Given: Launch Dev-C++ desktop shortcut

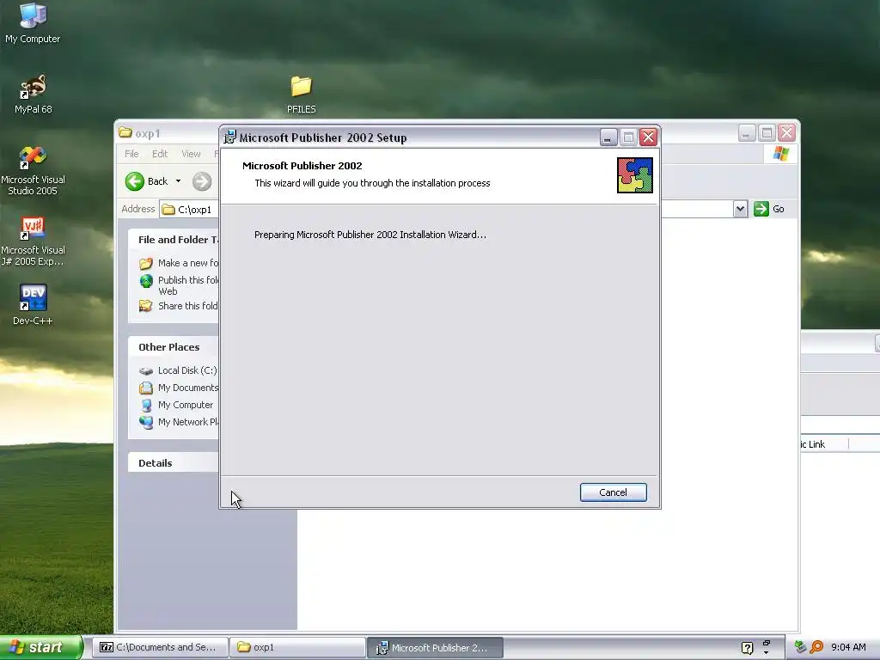Looking at the screenshot, I should click(33, 304).
